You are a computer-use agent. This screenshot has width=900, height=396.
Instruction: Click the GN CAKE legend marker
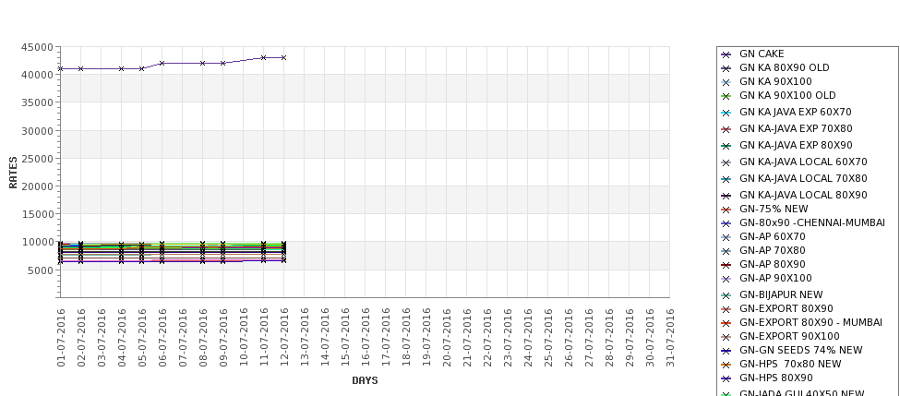(x=726, y=54)
